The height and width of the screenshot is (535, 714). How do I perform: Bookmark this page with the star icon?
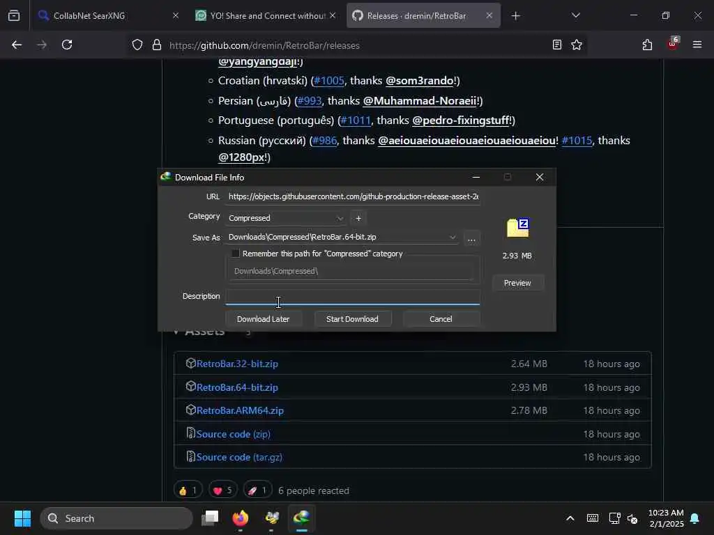(577, 45)
